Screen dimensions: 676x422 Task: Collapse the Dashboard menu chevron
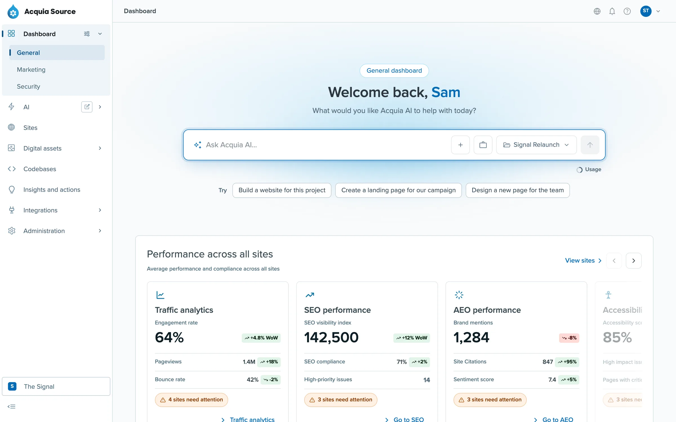[x=100, y=34]
